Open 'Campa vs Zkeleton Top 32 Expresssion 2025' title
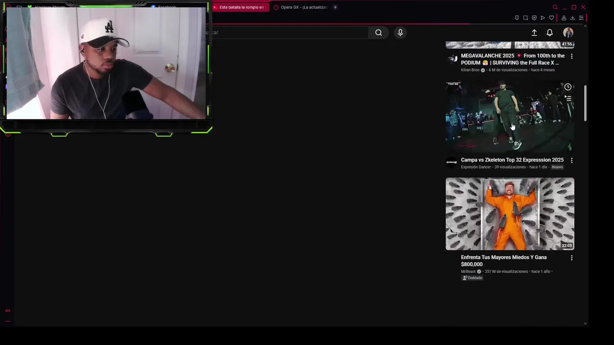Screen dimensions: 614x345 tap(512, 160)
